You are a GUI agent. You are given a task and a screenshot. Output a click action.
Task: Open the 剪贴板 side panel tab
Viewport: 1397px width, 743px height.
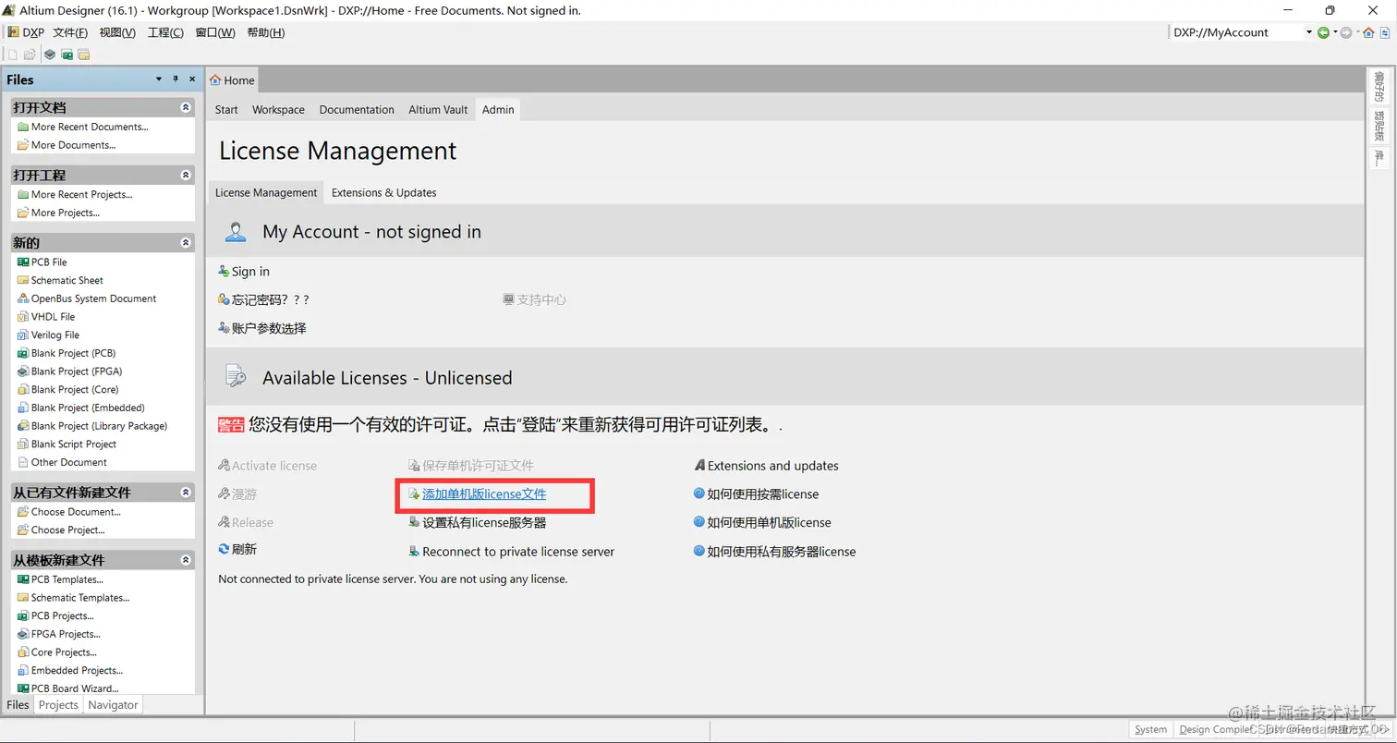coord(1379,126)
